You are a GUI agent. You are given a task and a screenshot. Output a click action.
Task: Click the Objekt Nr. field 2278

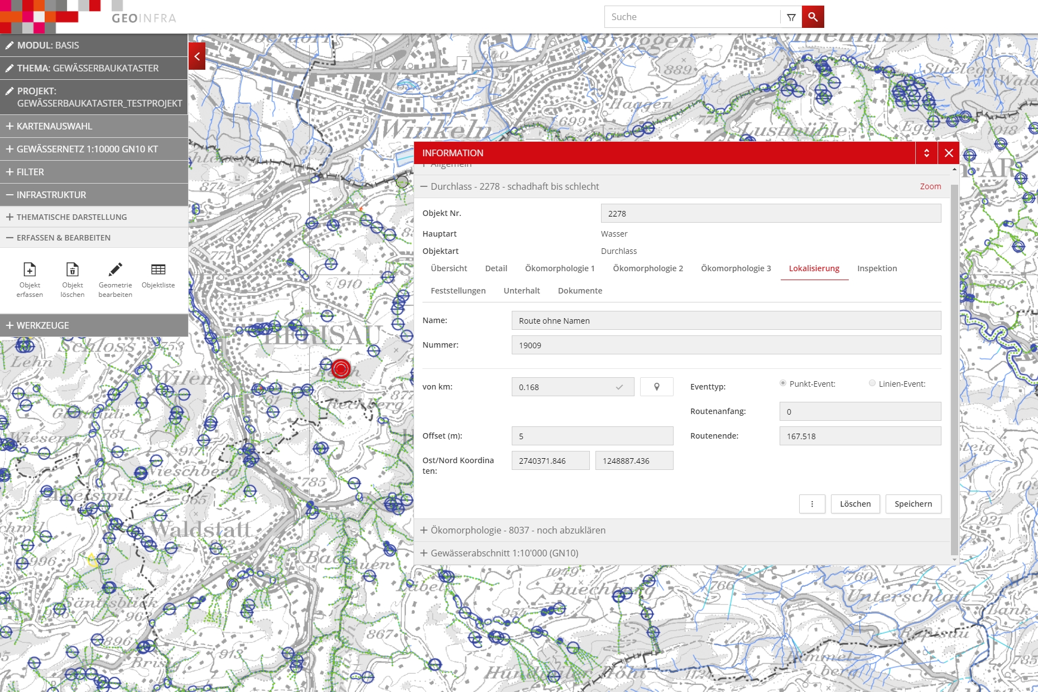pos(771,213)
